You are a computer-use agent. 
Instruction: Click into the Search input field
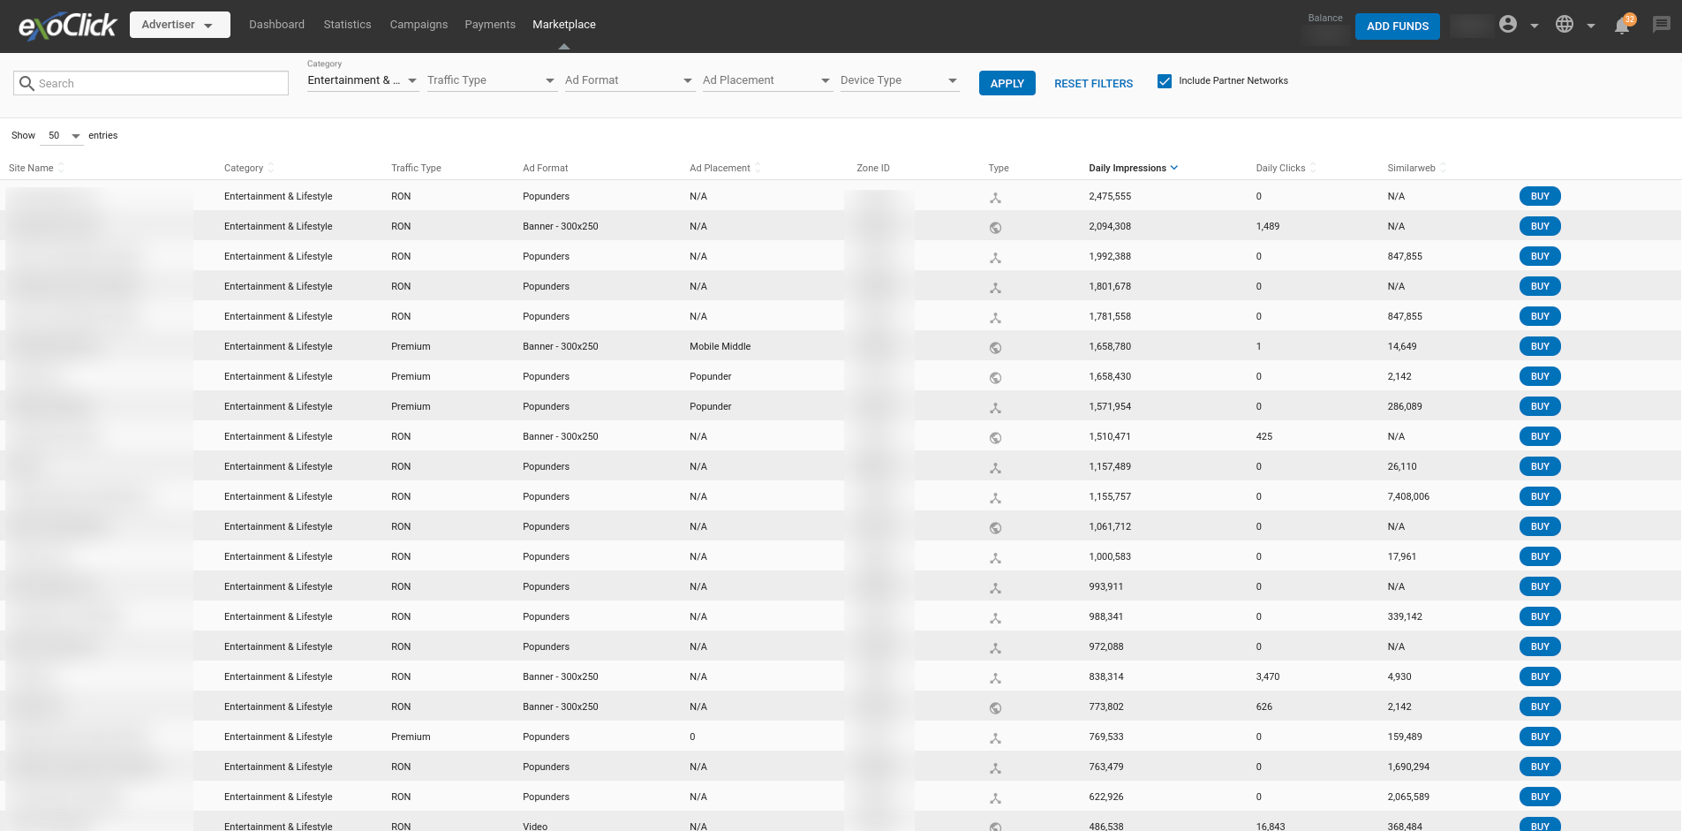(161, 83)
